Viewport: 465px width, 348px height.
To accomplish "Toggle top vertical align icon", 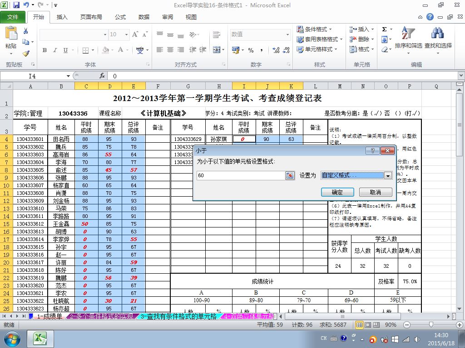I will 159,34.
